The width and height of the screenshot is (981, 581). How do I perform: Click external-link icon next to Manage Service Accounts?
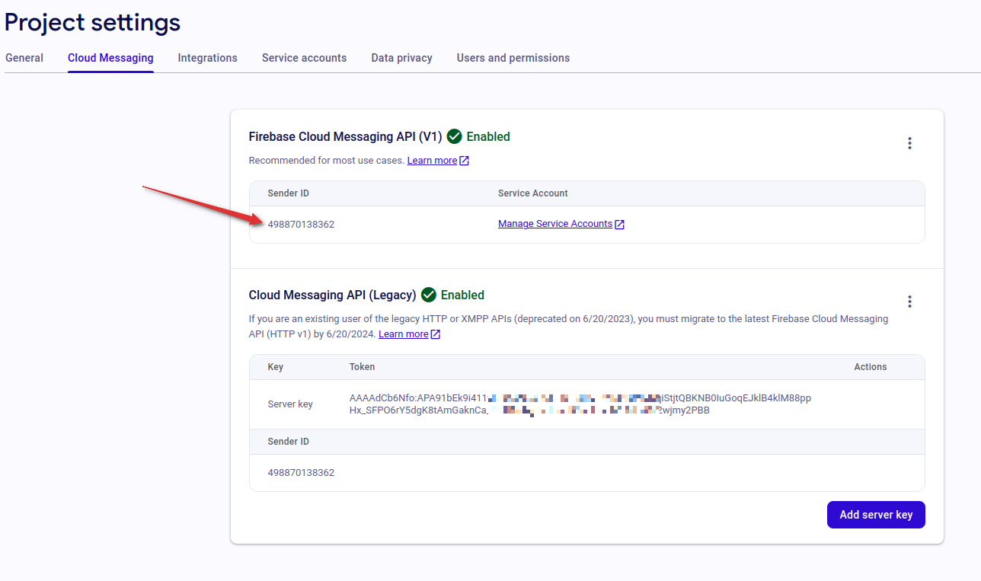(620, 224)
